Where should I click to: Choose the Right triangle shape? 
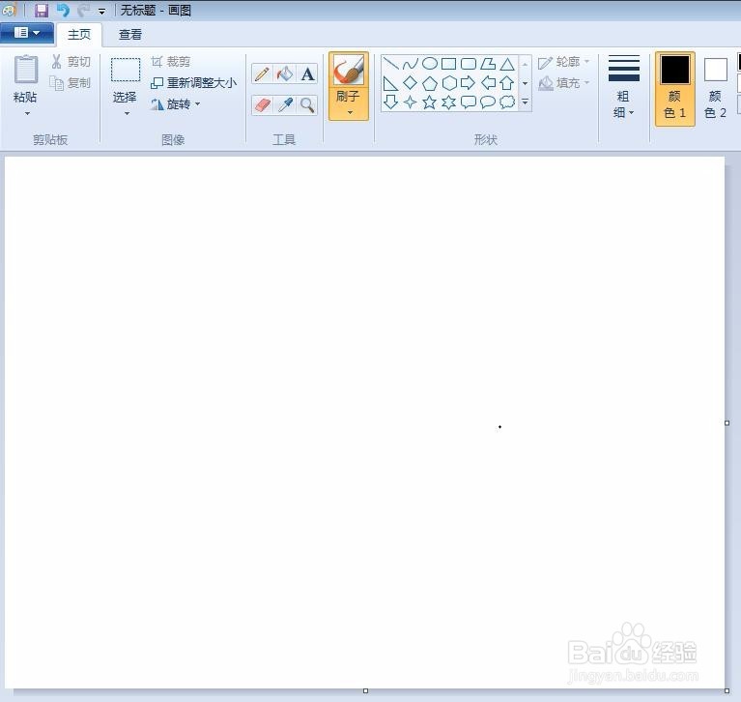tap(390, 83)
